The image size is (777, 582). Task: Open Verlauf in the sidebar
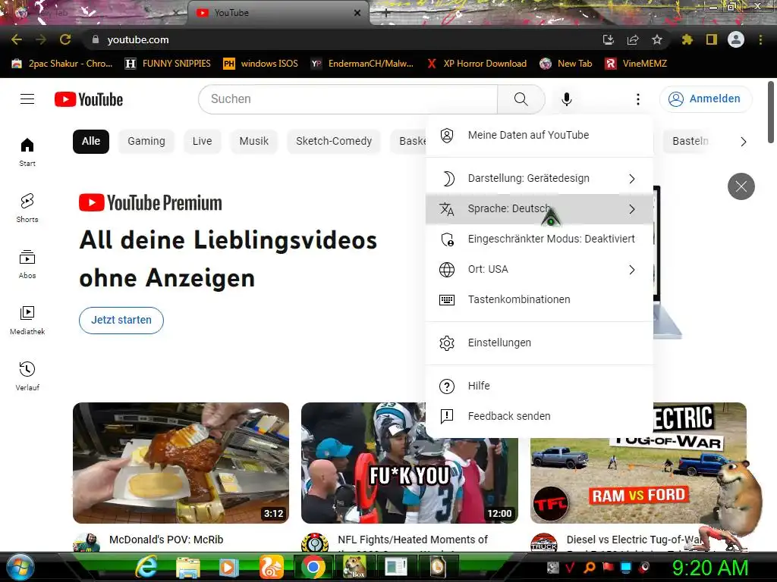coord(27,376)
